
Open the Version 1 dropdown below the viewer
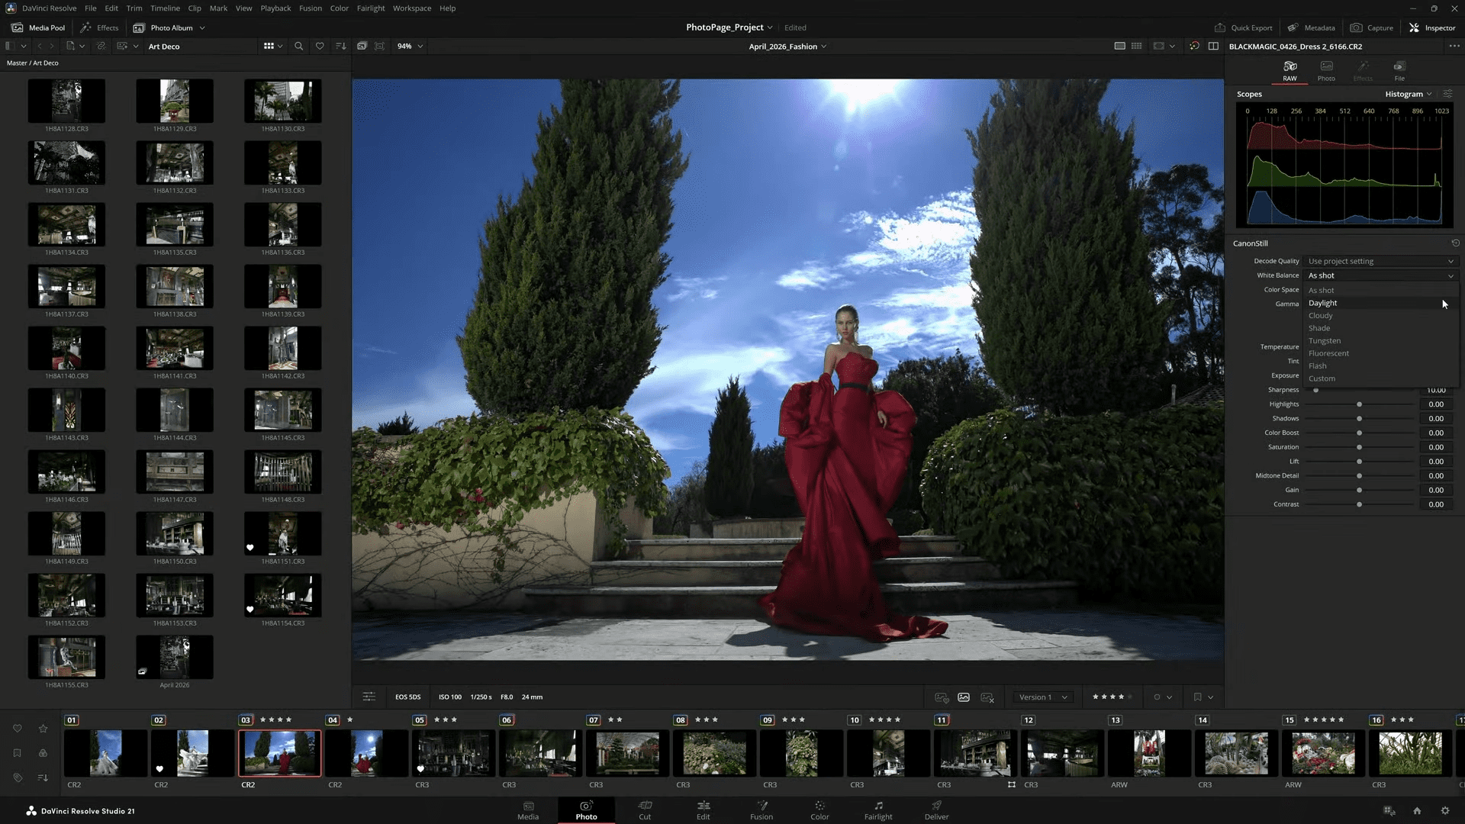click(x=1042, y=697)
